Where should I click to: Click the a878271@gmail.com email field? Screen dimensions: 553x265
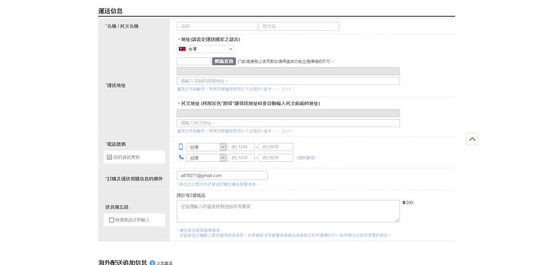click(x=222, y=175)
